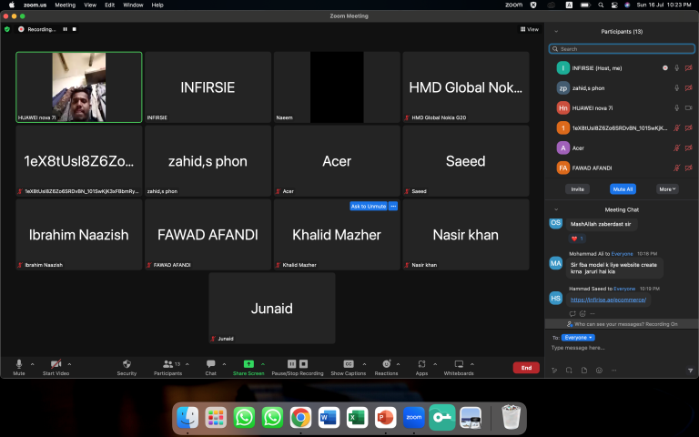Send chat message with arrow icon

point(690,371)
